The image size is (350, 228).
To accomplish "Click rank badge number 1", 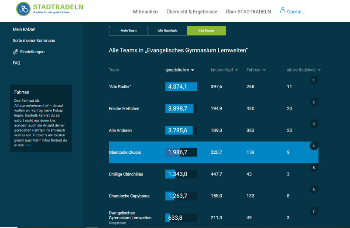I will click(x=314, y=80).
